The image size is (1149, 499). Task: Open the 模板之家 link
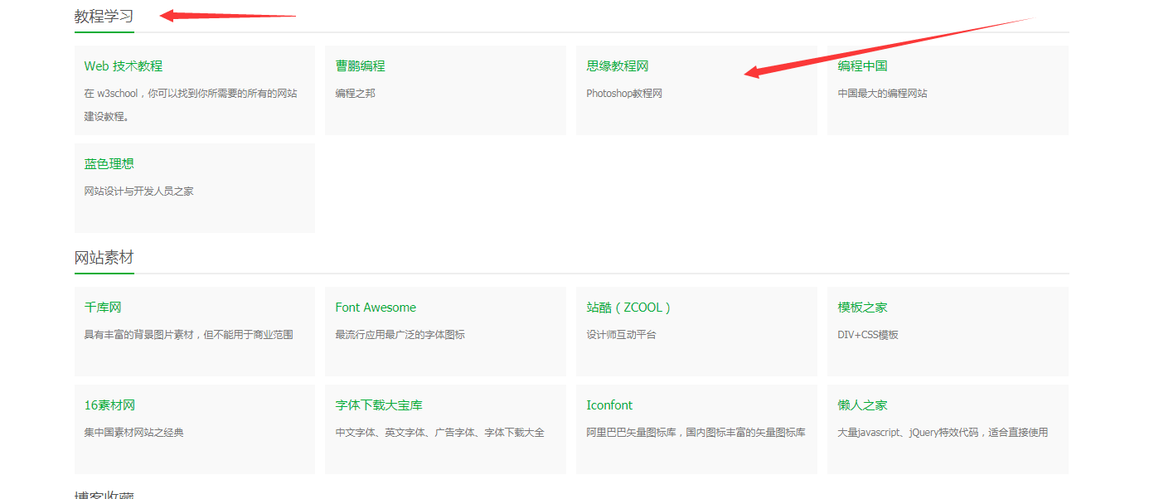(x=862, y=308)
